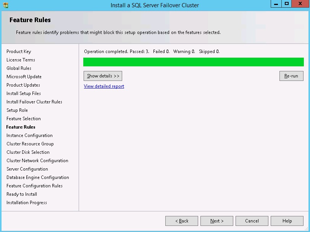This screenshot has height=232, width=310.
Task: Click the Re-run button
Action: 291,76
